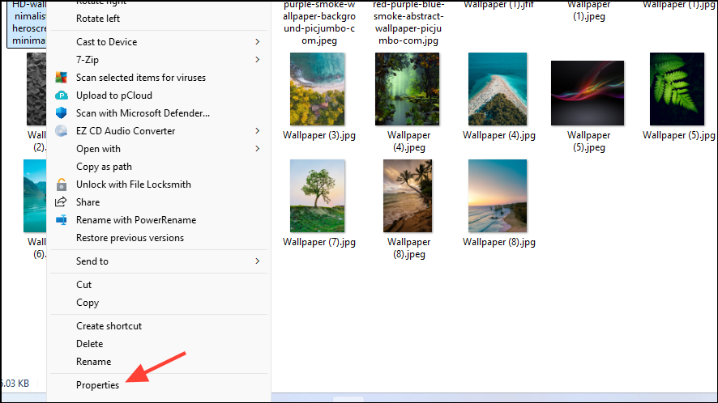Choose Restore previous versions
718x403 pixels.
130,238
